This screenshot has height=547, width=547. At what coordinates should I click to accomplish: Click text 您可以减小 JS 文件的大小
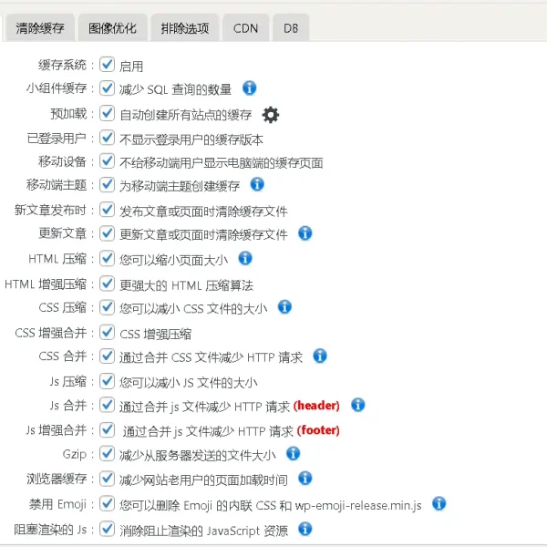click(189, 383)
